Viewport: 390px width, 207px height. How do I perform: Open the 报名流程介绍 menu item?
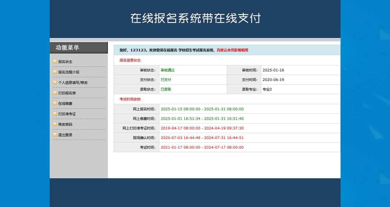pyautogui.click(x=69, y=72)
